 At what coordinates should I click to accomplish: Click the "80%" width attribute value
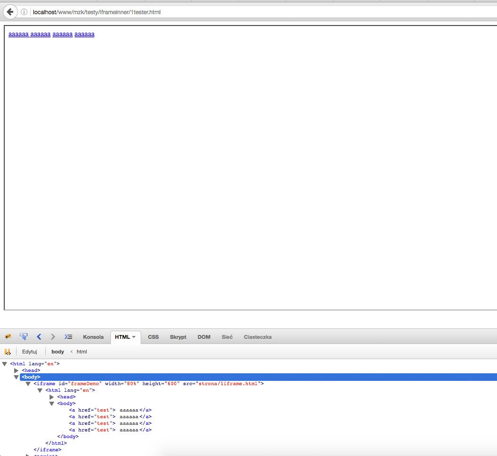132,384
